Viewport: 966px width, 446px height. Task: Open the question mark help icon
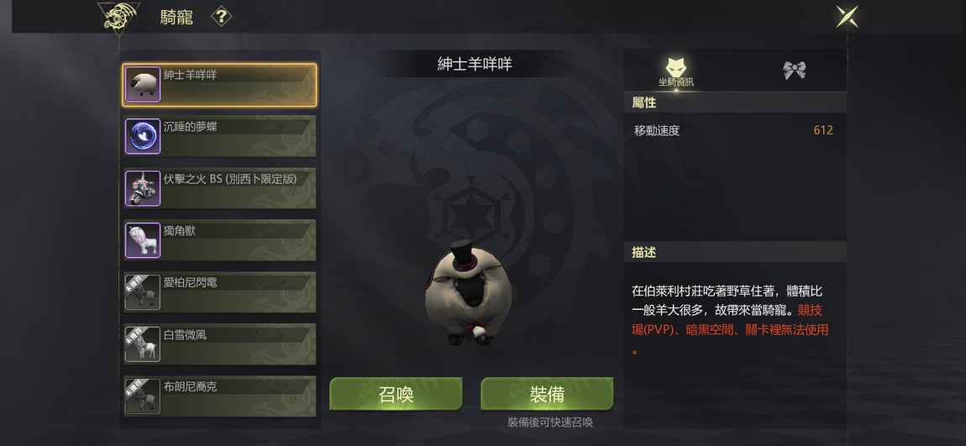pyautogui.click(x=221, y=17)
